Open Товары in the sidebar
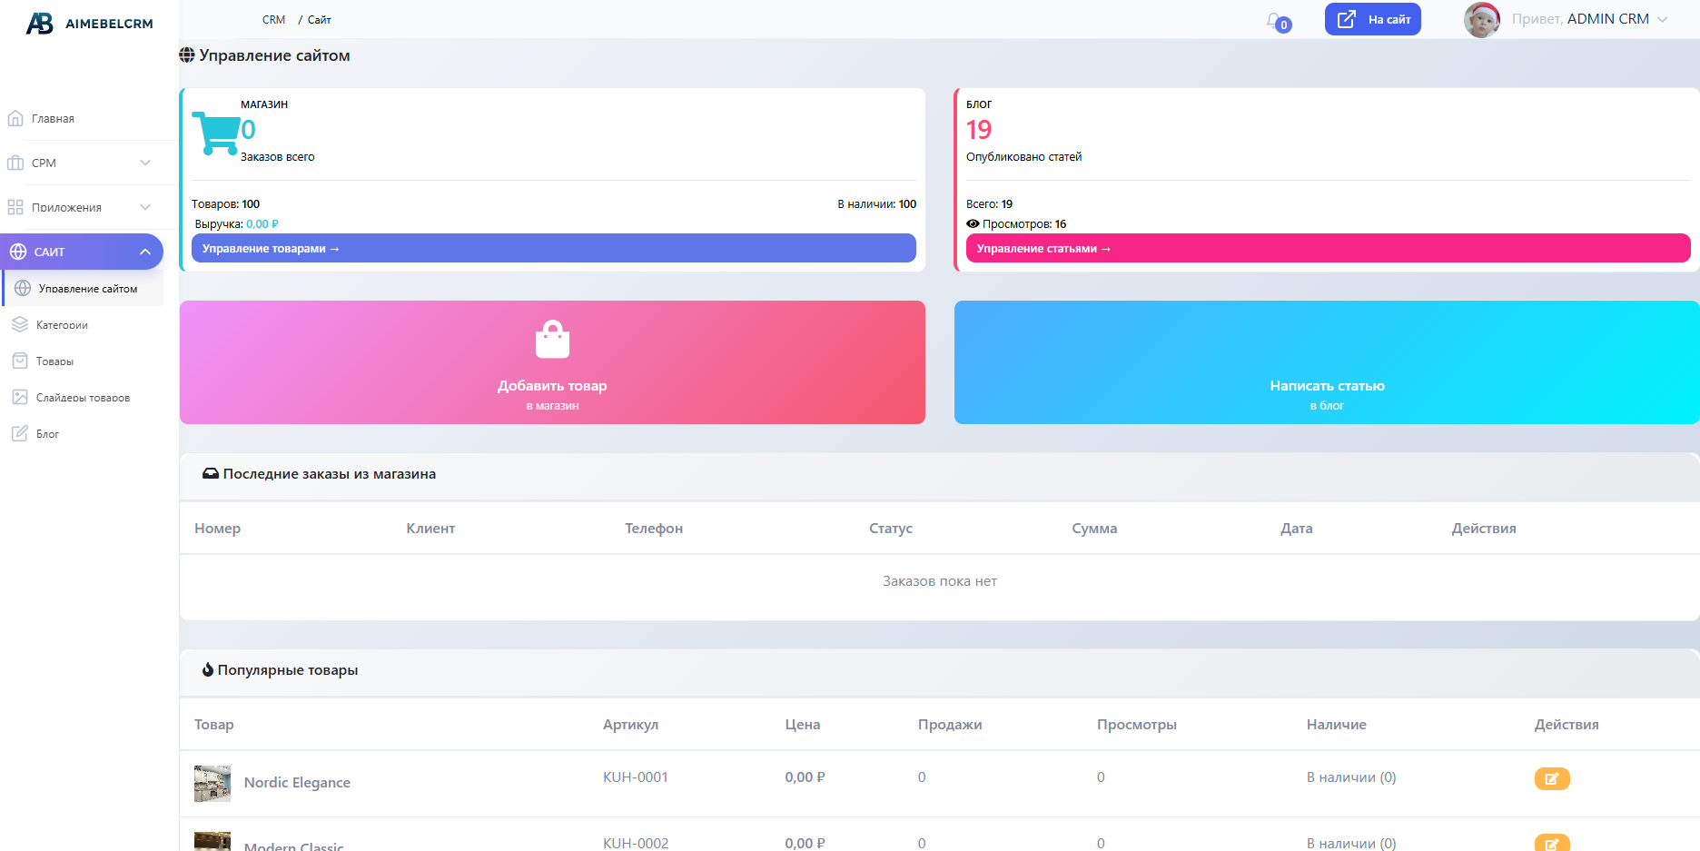 (54, 361)
